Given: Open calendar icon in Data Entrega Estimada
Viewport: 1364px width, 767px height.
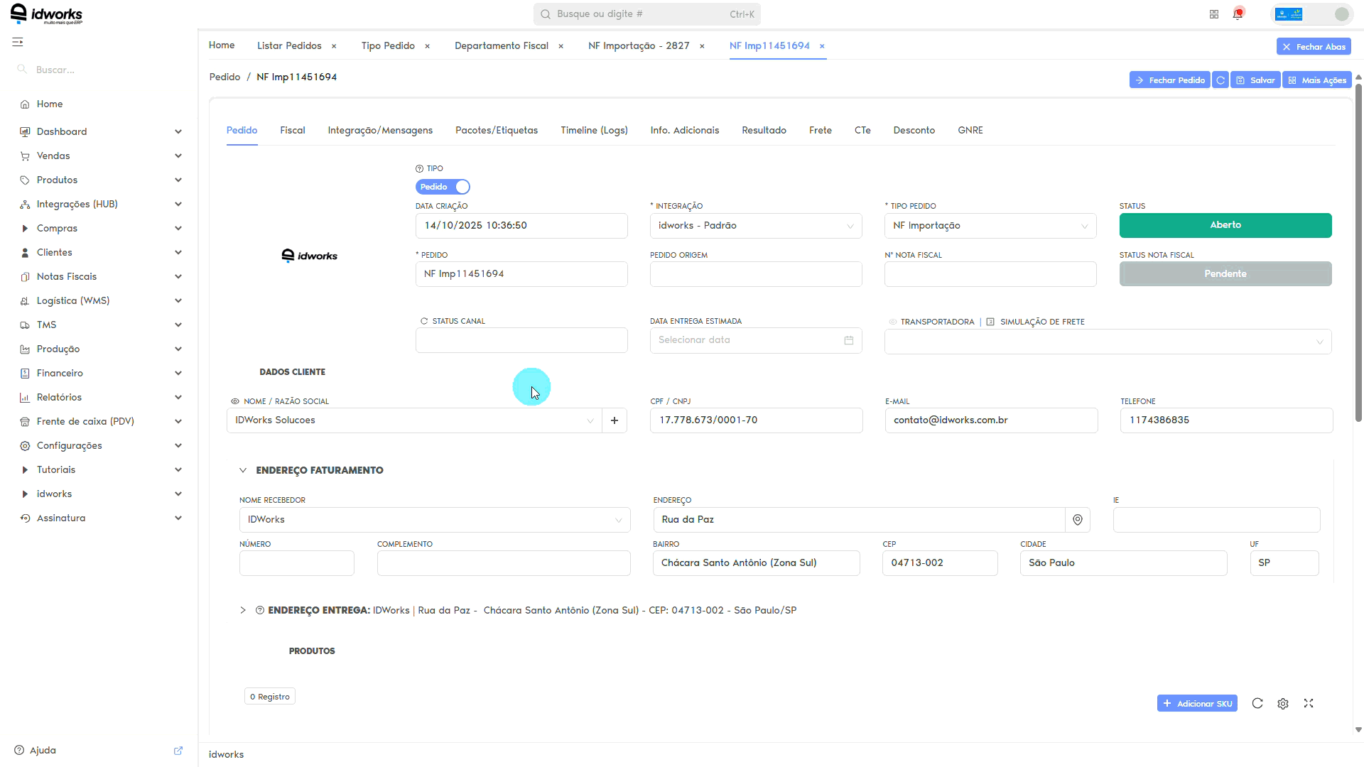Looking at the screenshot, I should pyautogui.click(x=848, y=340).
